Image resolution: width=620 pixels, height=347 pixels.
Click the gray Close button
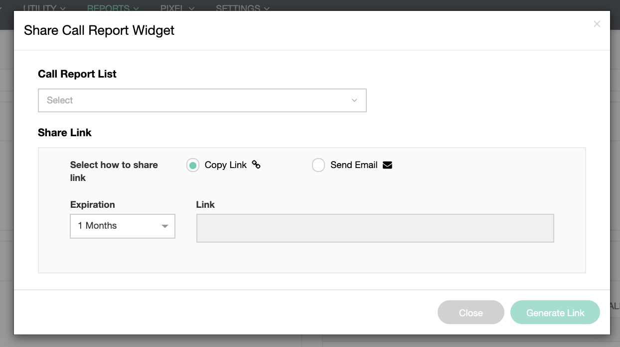click(x=470, y=313)
